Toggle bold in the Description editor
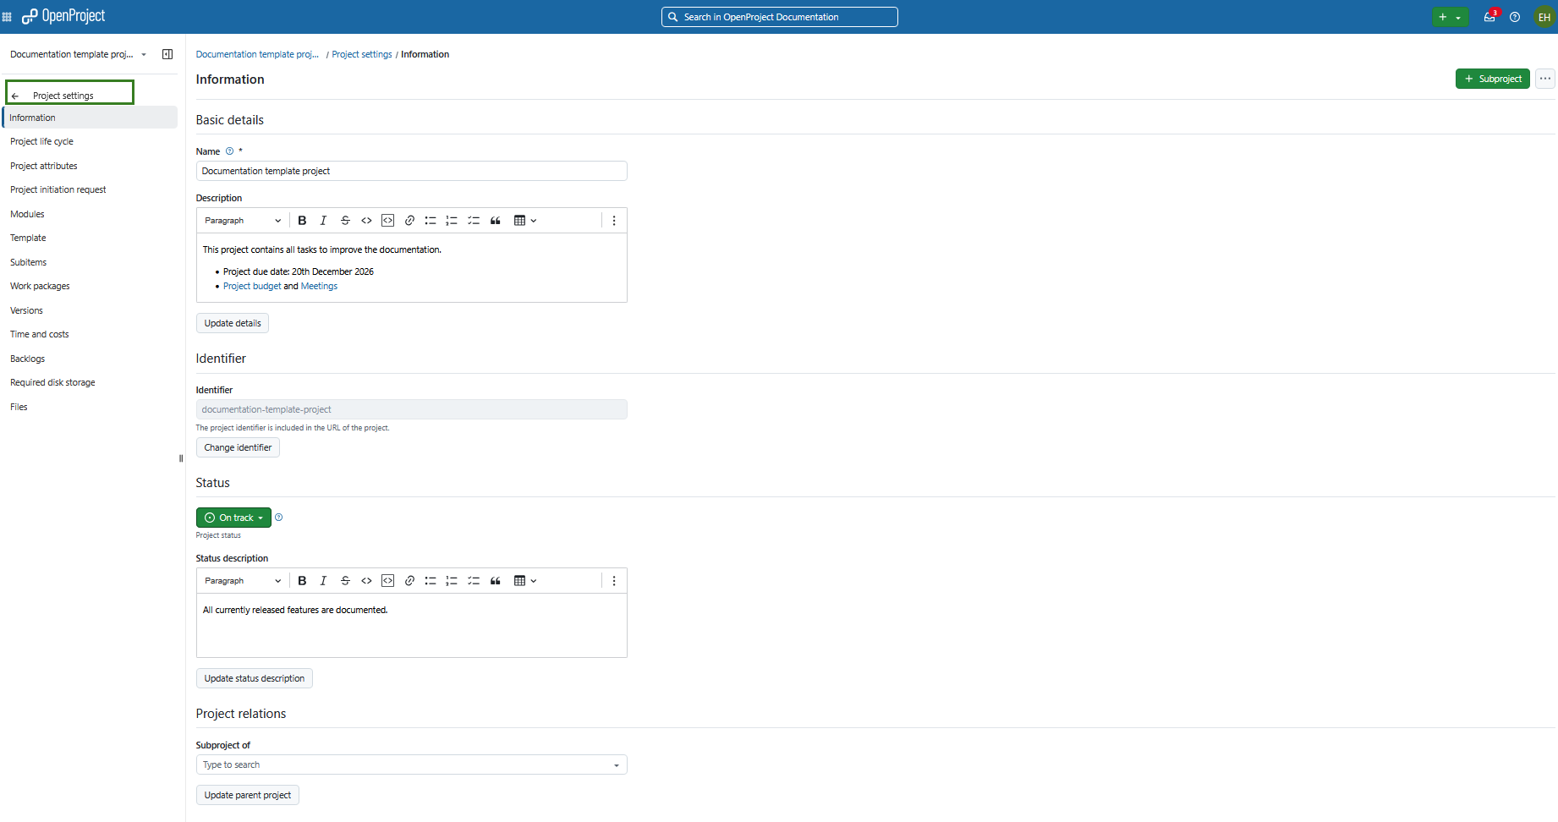The width and height of the screenshot is (1558, 822). (x=302, y=221)
